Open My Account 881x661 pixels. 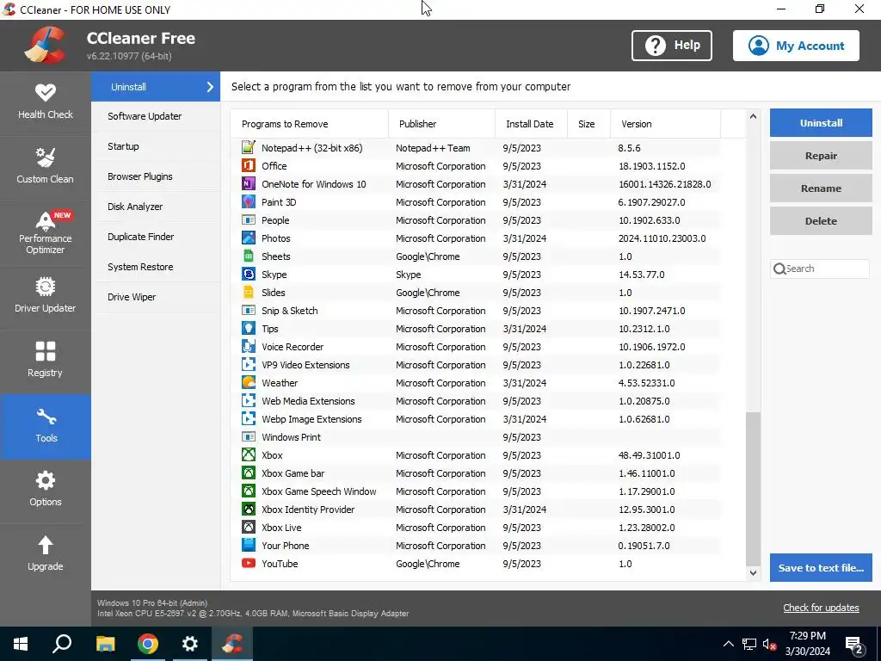(x=796, y=46)
